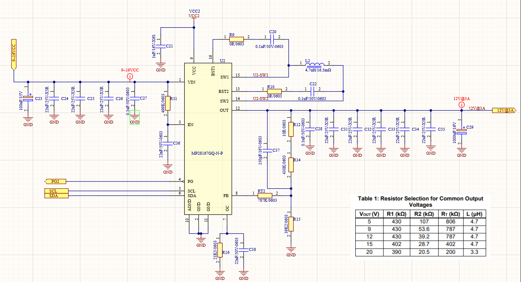Select the highlighted GND symbol under C27
This screenshot has width=521, height=282.
click(135, 117)
